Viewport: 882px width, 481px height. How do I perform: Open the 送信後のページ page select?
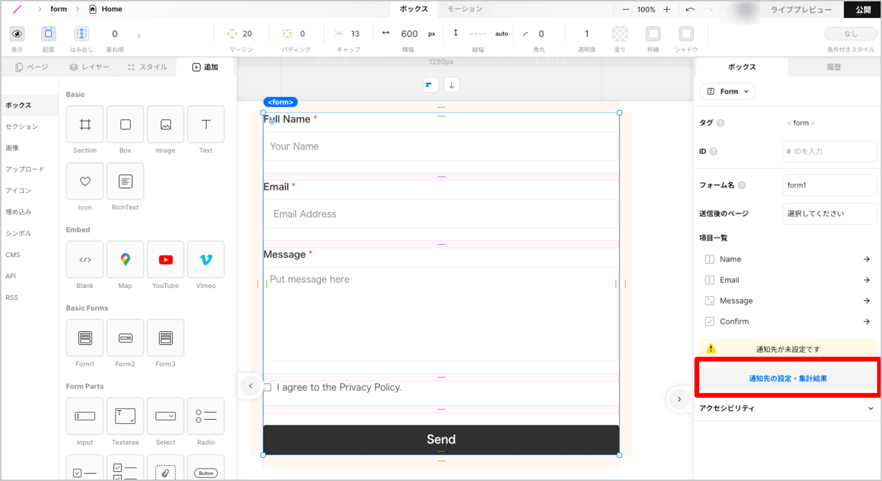point(829,214)
